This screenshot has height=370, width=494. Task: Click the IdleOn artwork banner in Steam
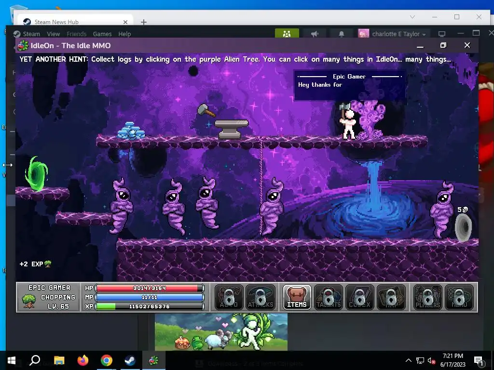point(221,331)
